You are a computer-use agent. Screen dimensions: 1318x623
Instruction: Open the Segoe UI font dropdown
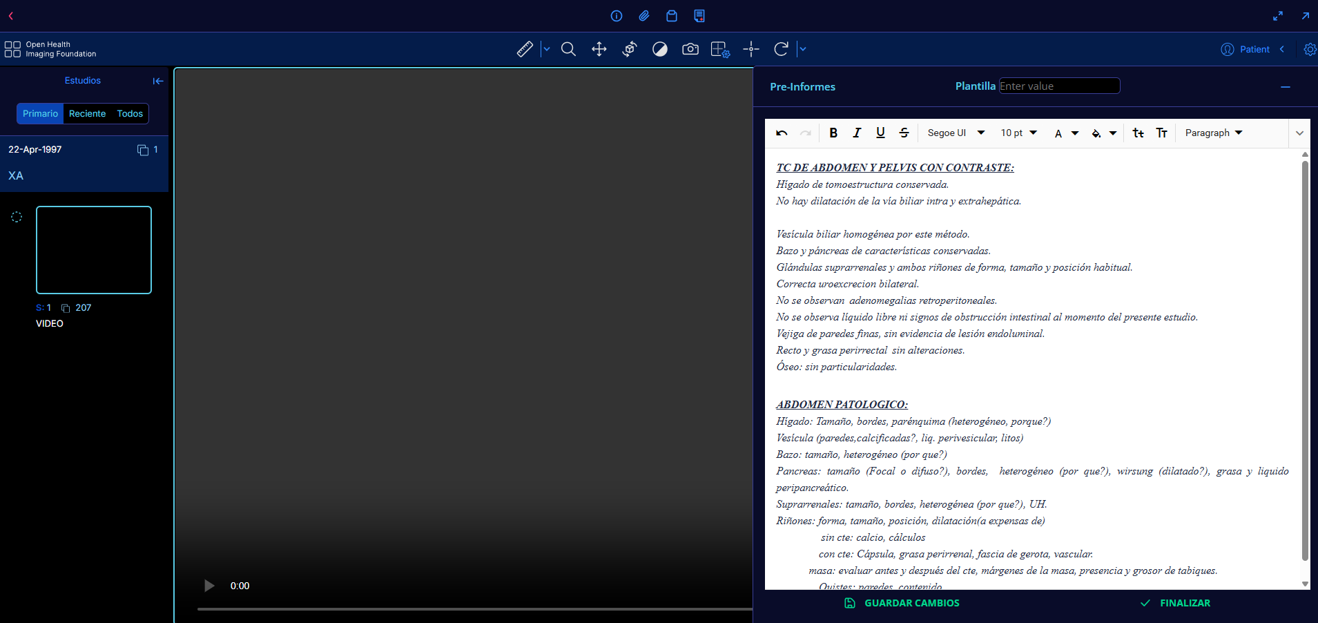coord(956,133)
